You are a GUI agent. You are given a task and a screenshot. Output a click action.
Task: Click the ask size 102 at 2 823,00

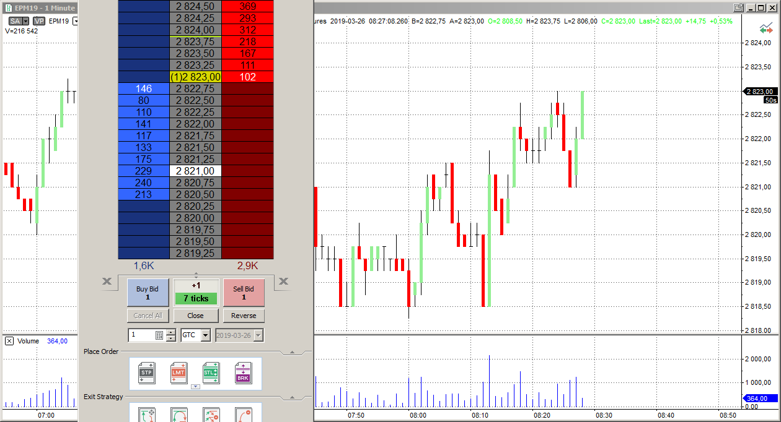tap(248, 77)
